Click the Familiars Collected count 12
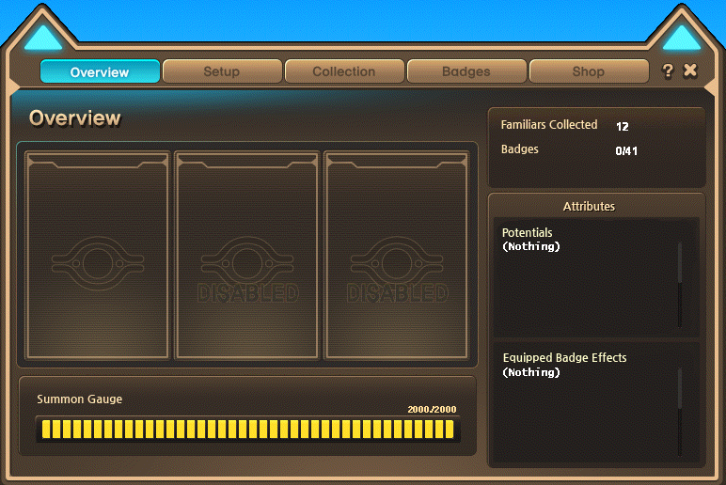 pyautogui.click(x=623, y=126)
